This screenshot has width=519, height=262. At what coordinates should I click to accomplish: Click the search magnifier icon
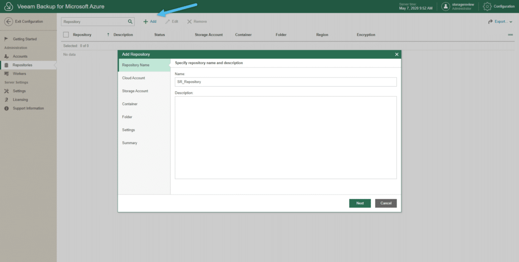click(130, 21)
